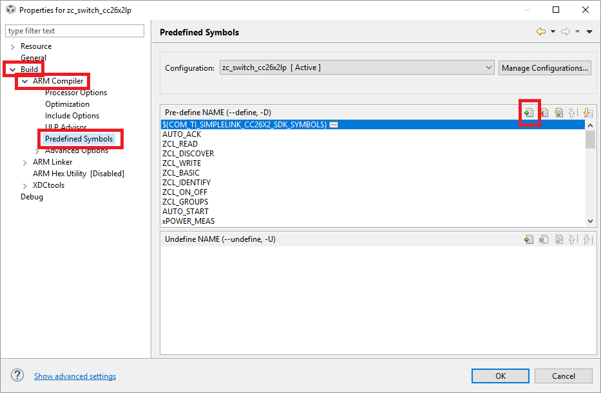The height and width of the screenshot is (393, 601).
Task: Select Processor Options in the tree
Action: pos(76,93)
